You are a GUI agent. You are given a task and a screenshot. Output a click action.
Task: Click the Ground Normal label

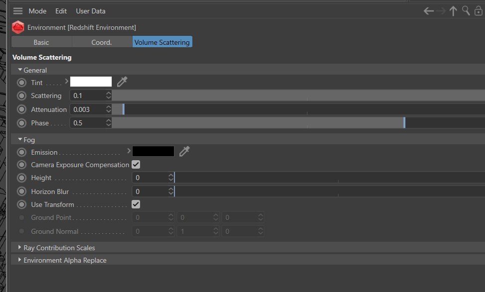pos(54,231)
